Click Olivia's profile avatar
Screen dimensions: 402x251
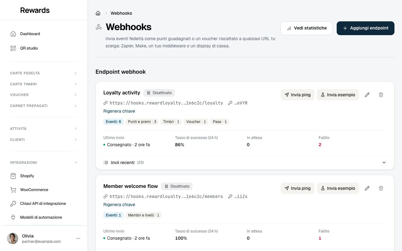pos(13,238)
